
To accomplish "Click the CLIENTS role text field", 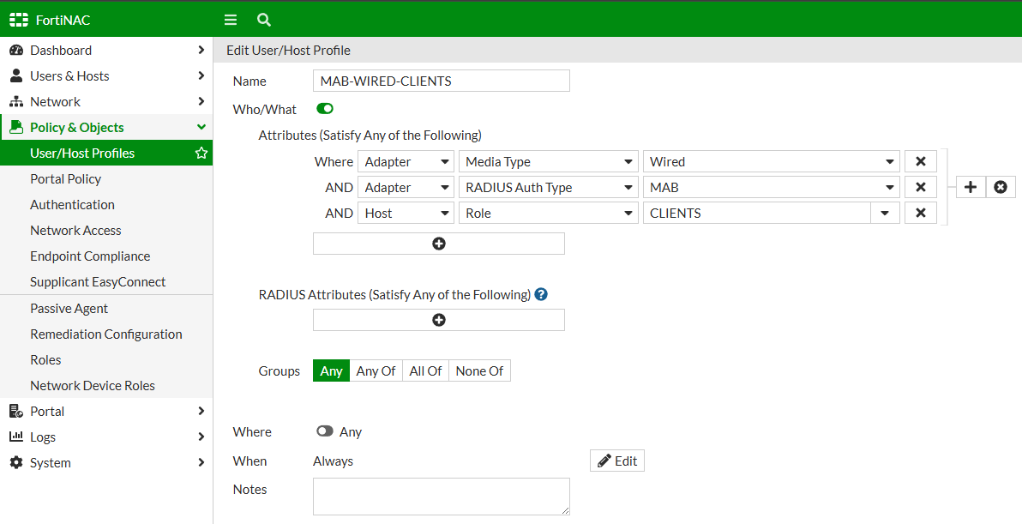I will pyautogui.click(x=757, y=214).
